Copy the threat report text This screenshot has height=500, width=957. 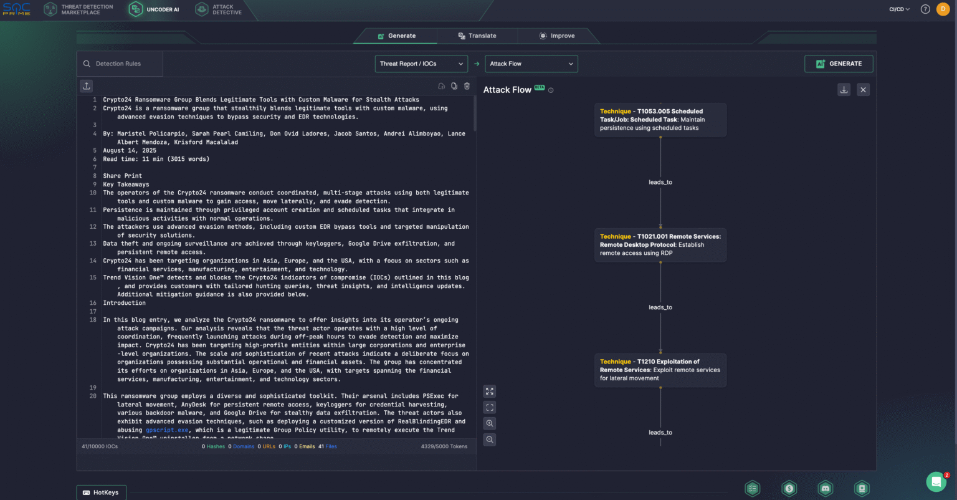coord(454,85)
